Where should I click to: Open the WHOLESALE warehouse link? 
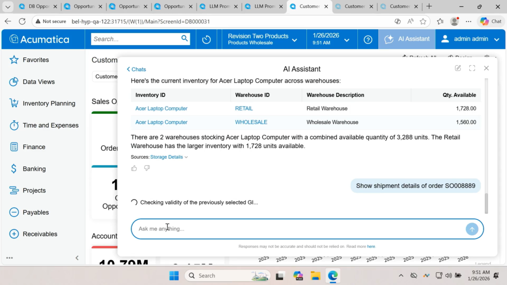click(x=251, y=122)
